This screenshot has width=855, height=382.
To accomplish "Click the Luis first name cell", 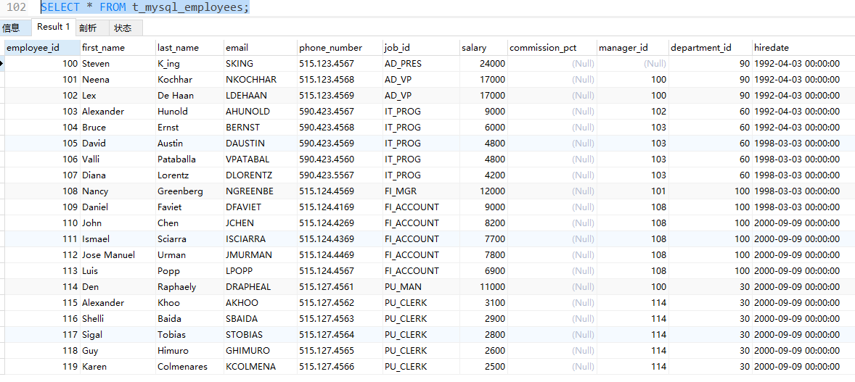I will 118,271.
